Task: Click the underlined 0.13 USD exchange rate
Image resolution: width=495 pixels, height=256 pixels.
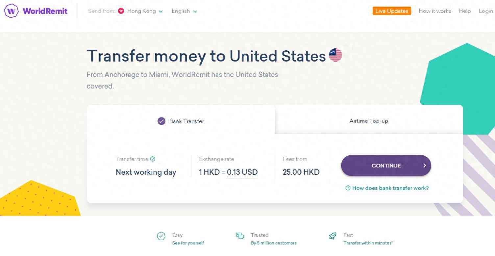Action: (x=242, y=172)
